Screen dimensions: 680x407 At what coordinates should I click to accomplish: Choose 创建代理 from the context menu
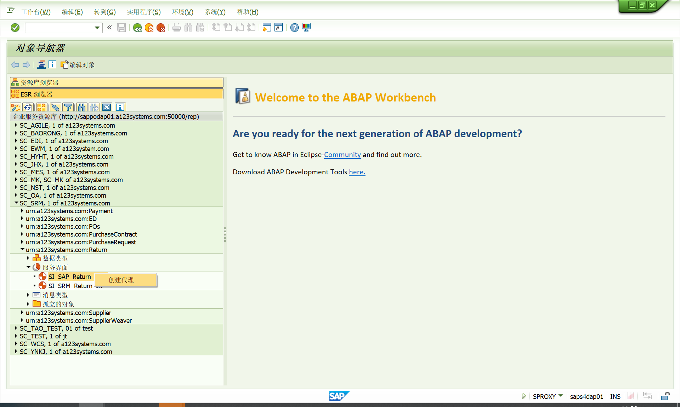click(125, 280)
